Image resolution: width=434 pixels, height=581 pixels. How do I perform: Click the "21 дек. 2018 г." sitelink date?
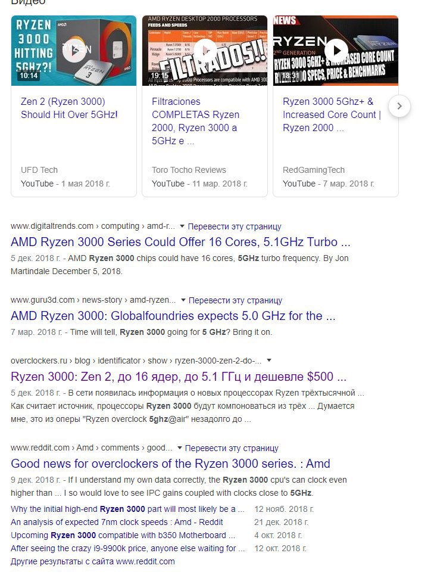click(281, 523)
